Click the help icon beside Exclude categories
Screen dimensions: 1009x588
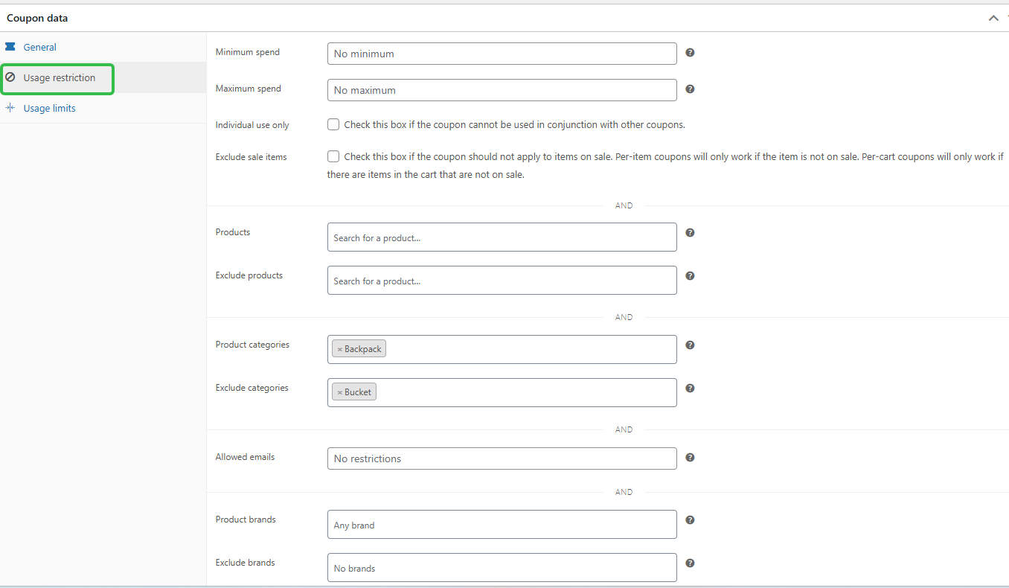[x=690, y=388]
